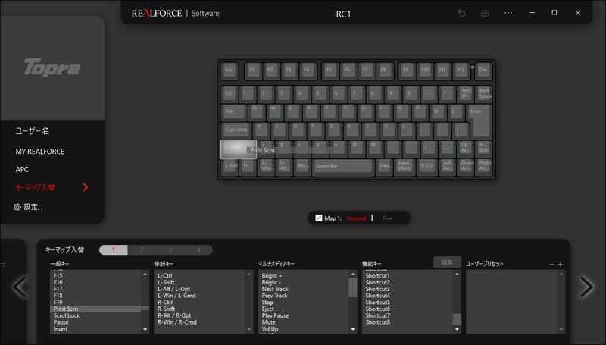The height and width of the screenshot is (345, 606).
Task: Open the gear settings entry in sidebar
Action: tap(28, 207)
